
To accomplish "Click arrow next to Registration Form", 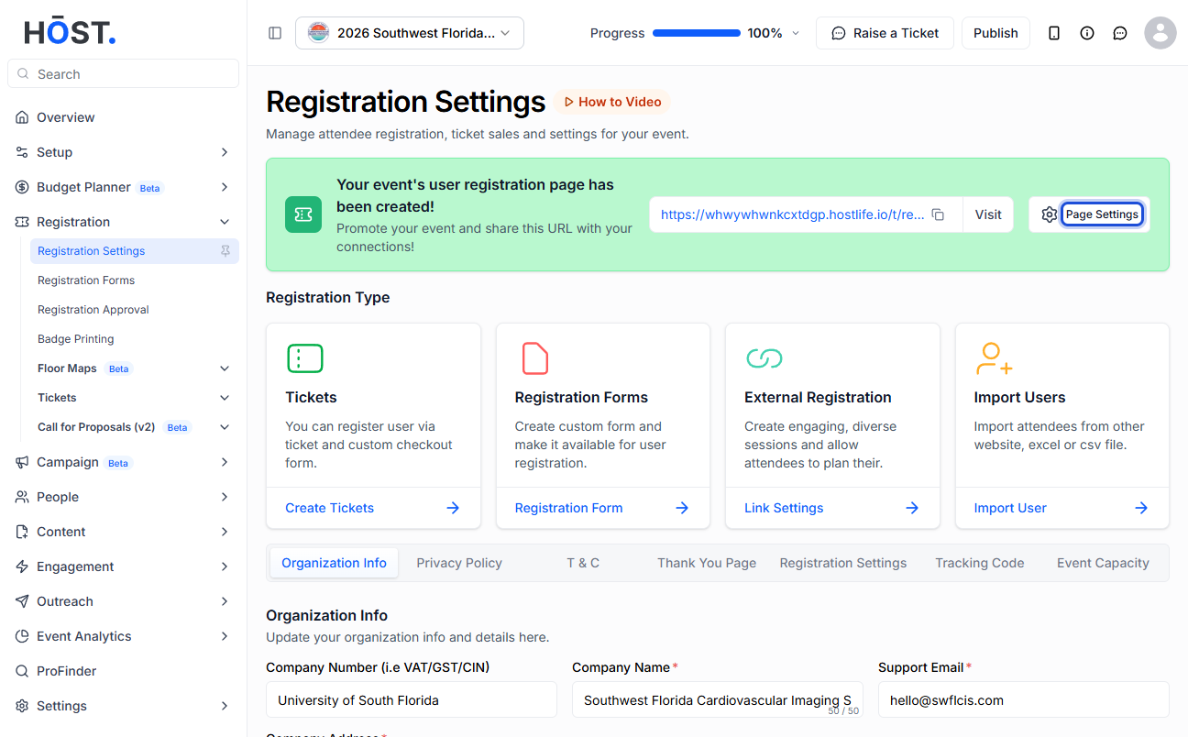I will pos(682,508).
